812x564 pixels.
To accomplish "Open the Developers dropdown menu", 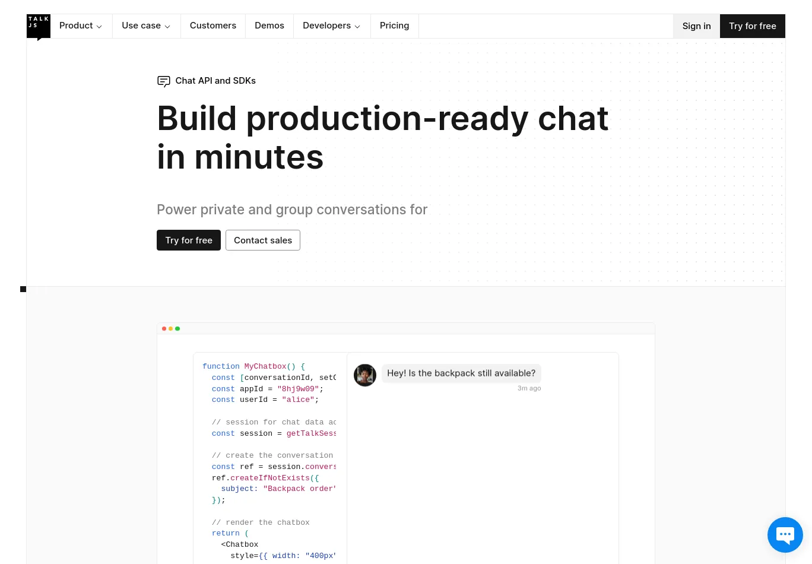I will (331, 26).
